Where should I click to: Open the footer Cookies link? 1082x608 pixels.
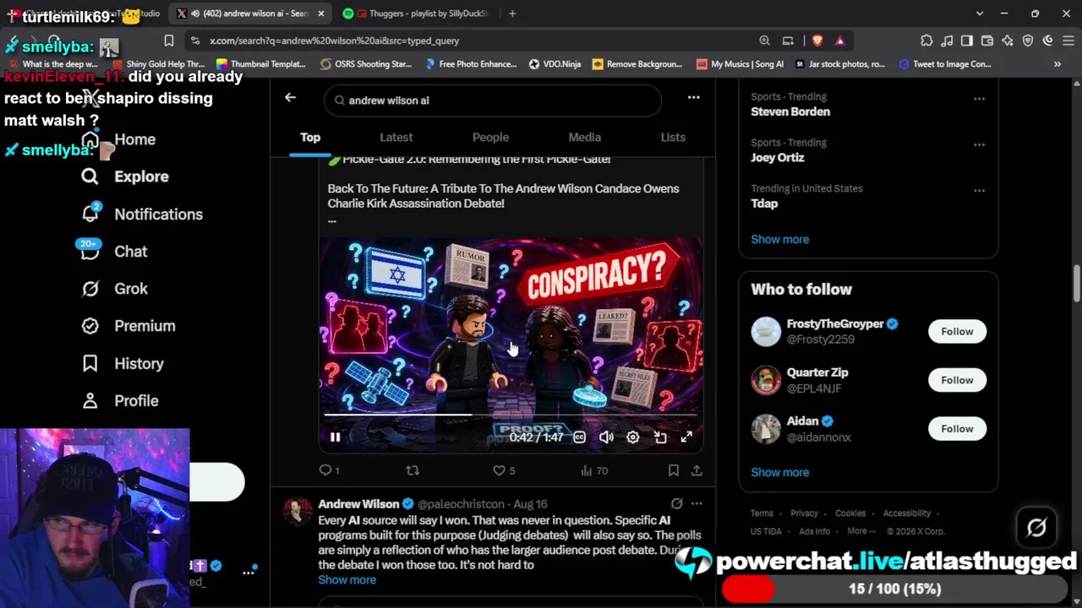point(850,513)
